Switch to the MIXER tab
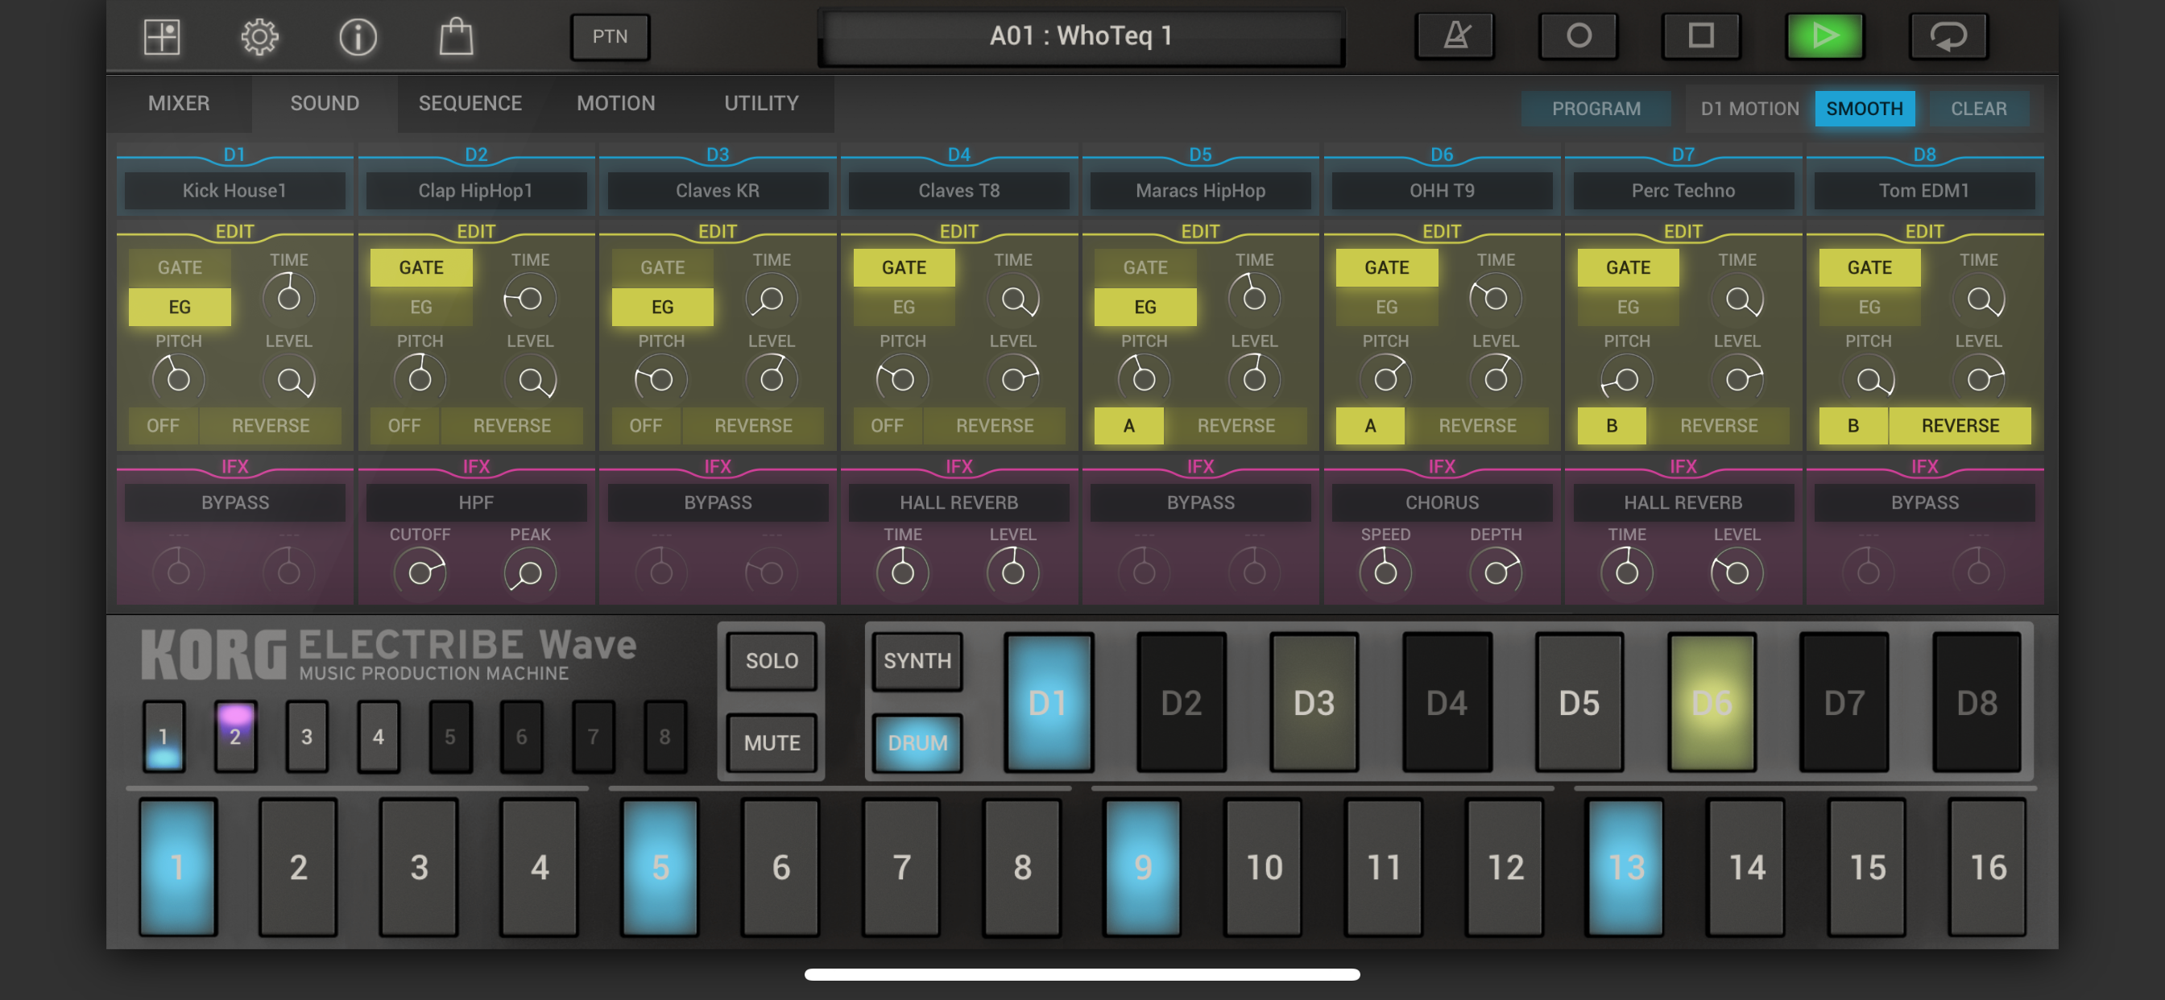The height and width of the screenshot is (1000, 2165). click(x=178, y=103)
